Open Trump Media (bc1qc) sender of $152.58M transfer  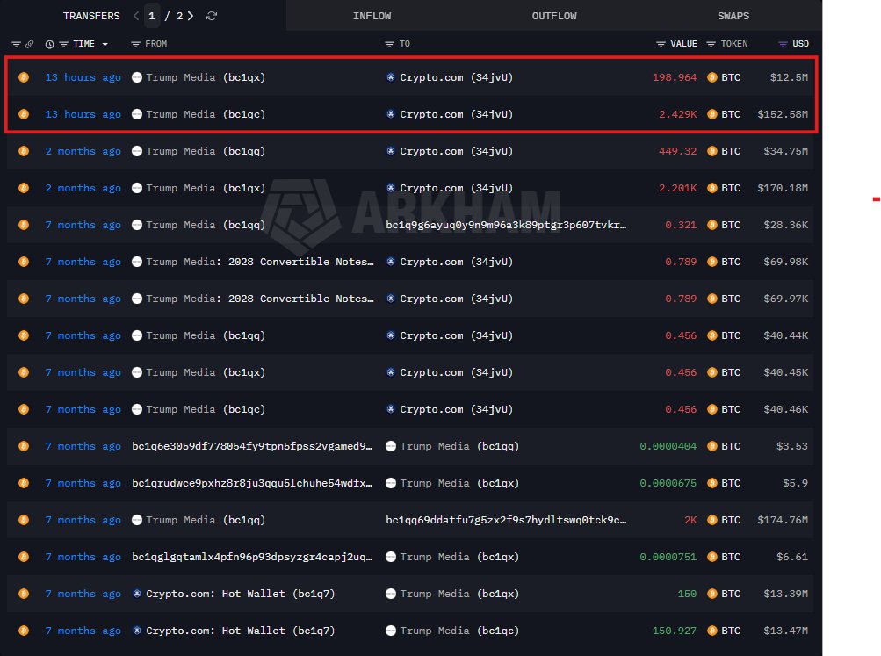tap(199, 114)
